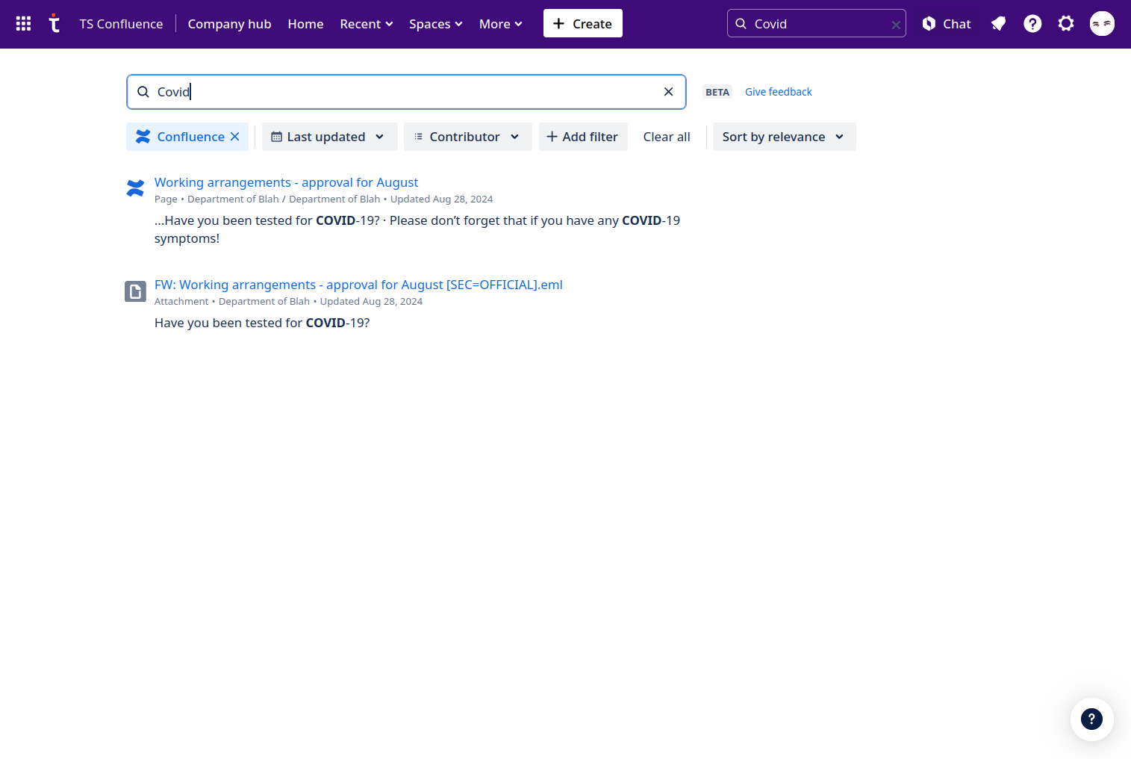The image size is (1131, 759).
Task: Open the Contributor filter dropdown
Action: coord(467,137)
